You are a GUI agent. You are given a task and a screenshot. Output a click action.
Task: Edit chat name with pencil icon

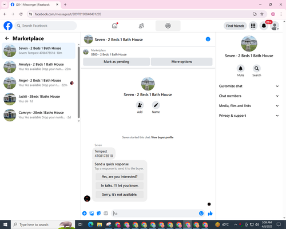tap(156, 105)
